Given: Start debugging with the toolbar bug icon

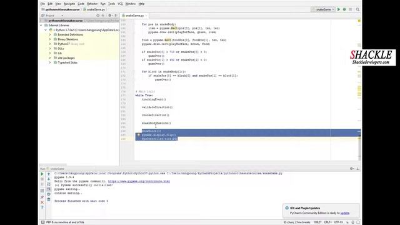Looking at the screenshot, I should 344,9.
